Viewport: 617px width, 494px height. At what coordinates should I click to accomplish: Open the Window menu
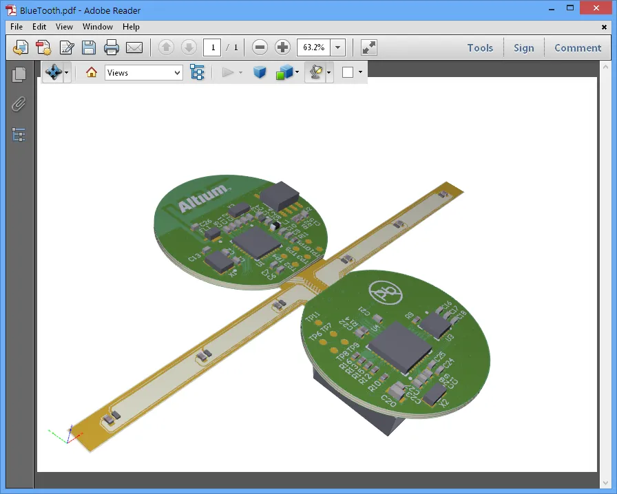[x=97, y=27]
